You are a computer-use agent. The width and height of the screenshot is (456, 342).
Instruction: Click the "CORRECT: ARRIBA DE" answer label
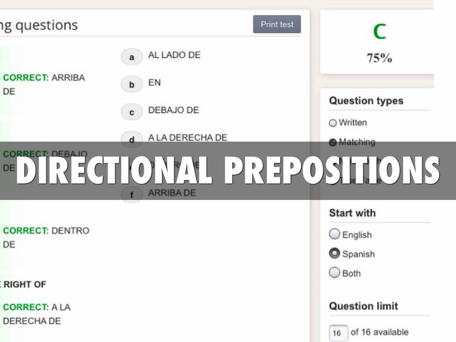point(44,84)
